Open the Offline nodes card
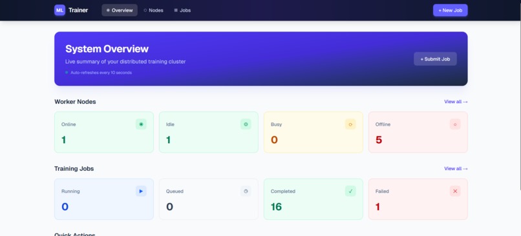 pos(418,132)
